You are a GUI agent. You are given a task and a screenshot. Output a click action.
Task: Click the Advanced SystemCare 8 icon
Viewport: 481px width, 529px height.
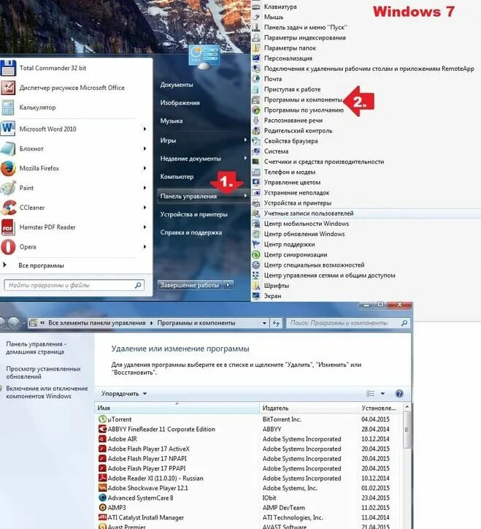click(102, 498)
